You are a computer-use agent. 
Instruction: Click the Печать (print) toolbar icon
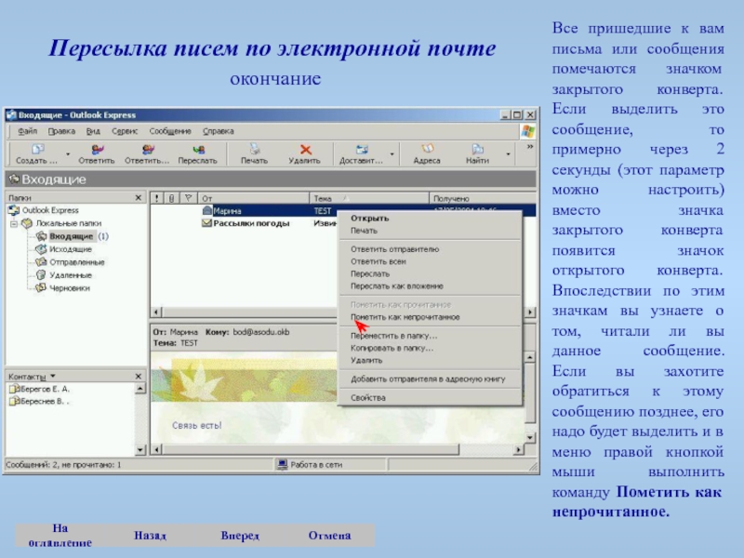(254, 149)
